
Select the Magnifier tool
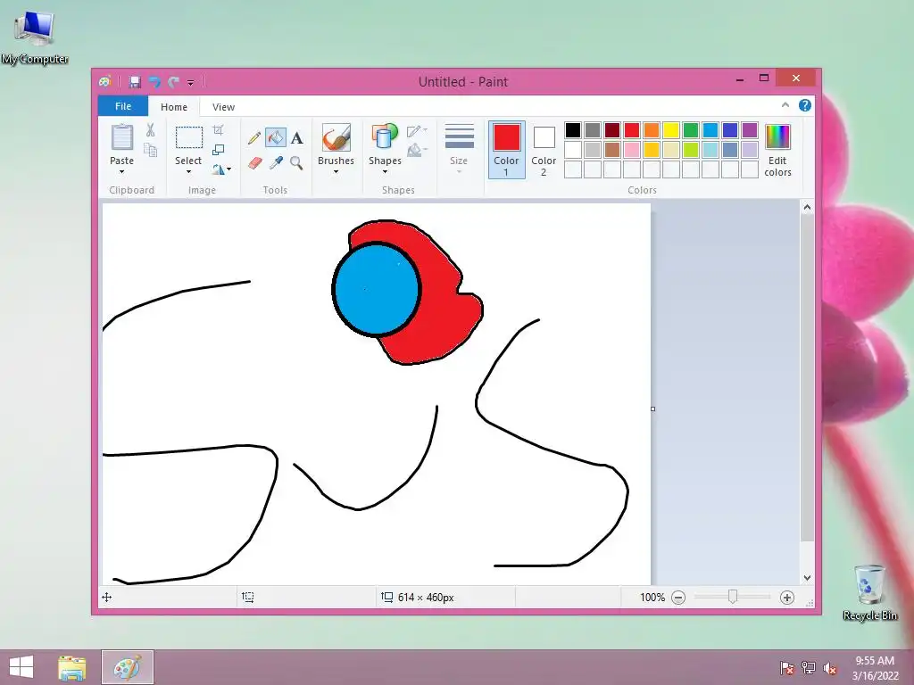[296, 163]
